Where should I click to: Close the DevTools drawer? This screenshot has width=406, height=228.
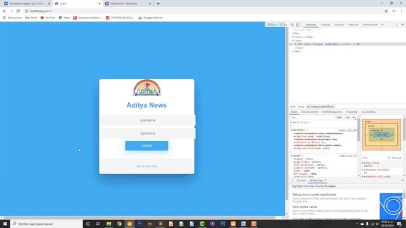402,180
